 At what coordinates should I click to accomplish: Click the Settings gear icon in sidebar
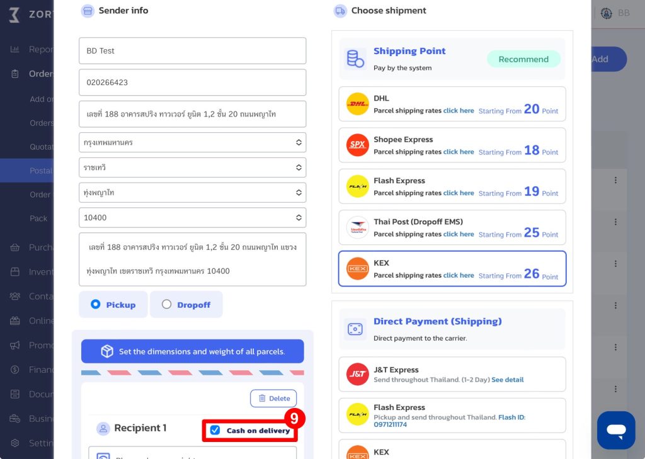coord(15,443)
